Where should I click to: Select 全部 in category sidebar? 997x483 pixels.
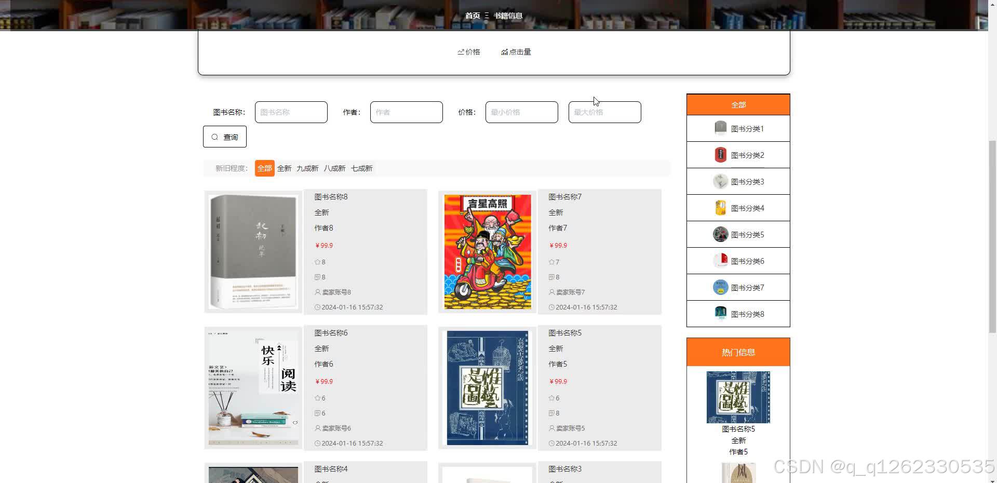738,105
